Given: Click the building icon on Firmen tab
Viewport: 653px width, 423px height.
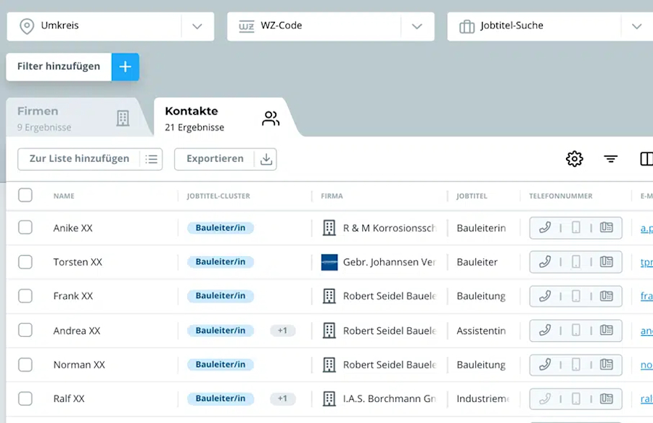Looking at the screenshot, I should (123, 118).
